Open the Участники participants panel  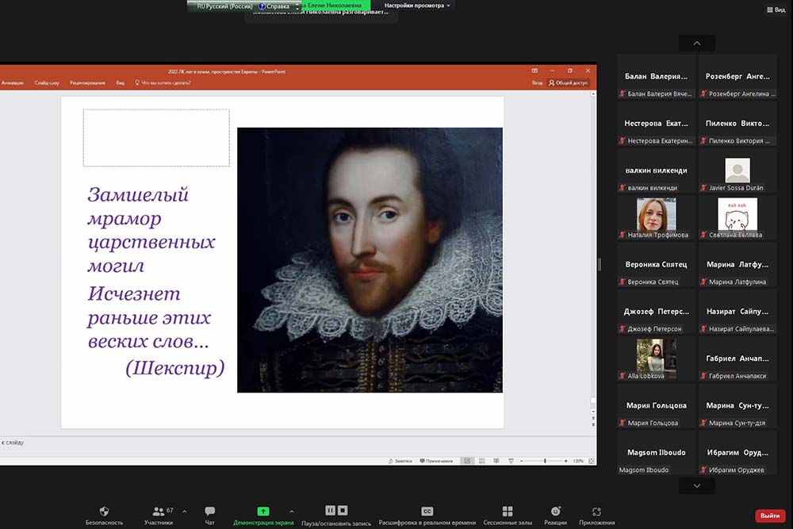click(158, 512)
